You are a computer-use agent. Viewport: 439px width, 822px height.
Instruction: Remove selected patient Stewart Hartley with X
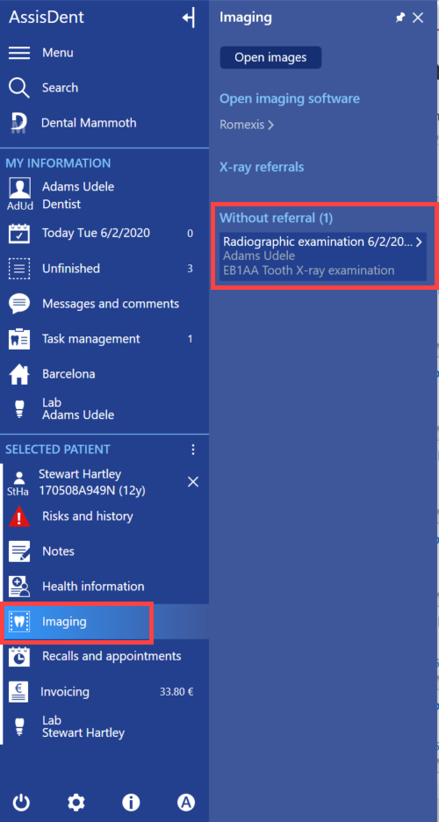click(x=193, y=482)
